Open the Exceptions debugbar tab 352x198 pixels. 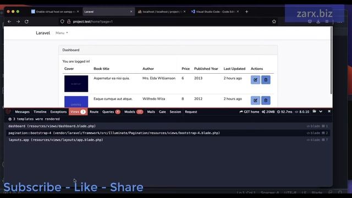pyautogui.click(x=58, y=112)
